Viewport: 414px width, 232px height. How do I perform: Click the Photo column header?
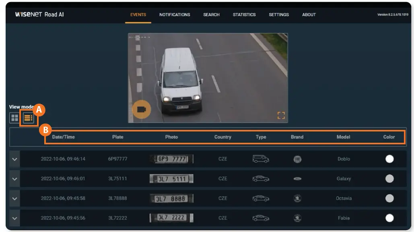171,137
